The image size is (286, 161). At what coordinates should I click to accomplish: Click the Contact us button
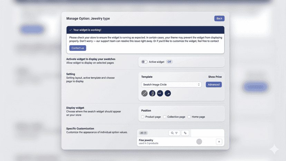pyautogui.click(x=78, y=48)
